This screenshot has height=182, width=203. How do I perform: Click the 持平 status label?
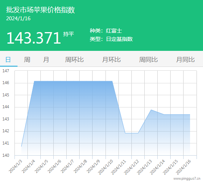[69, 34]
